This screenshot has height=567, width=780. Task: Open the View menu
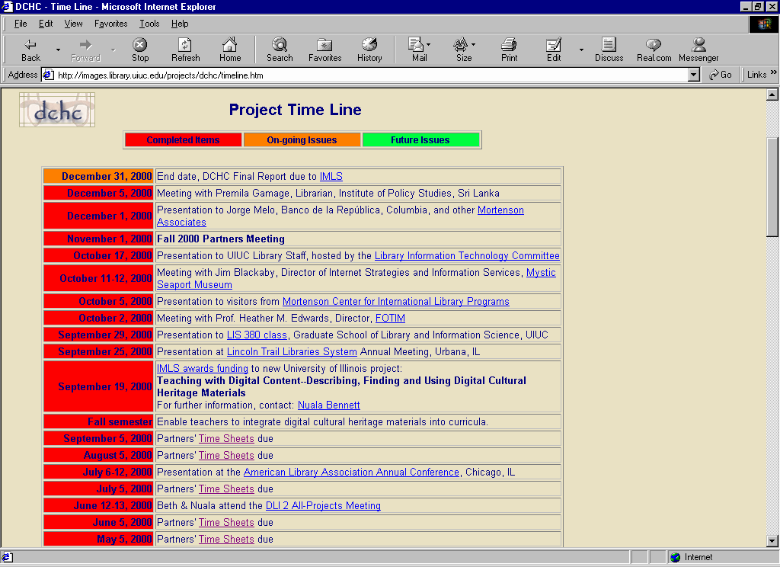pyautogui.click(x=73, y=24)
